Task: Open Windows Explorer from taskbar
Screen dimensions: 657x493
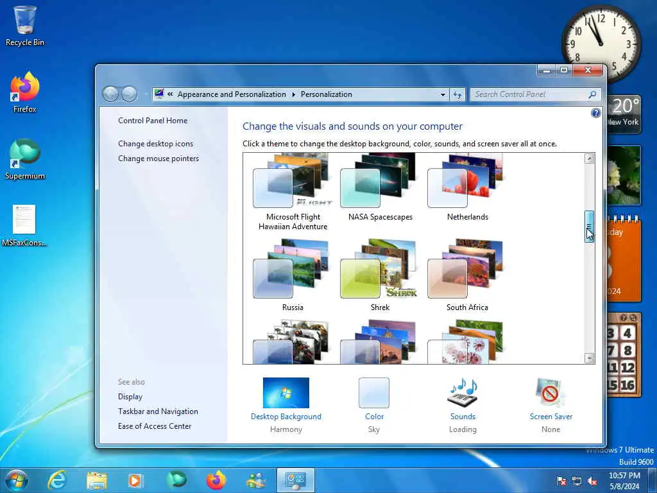Action: coord(97,480)
